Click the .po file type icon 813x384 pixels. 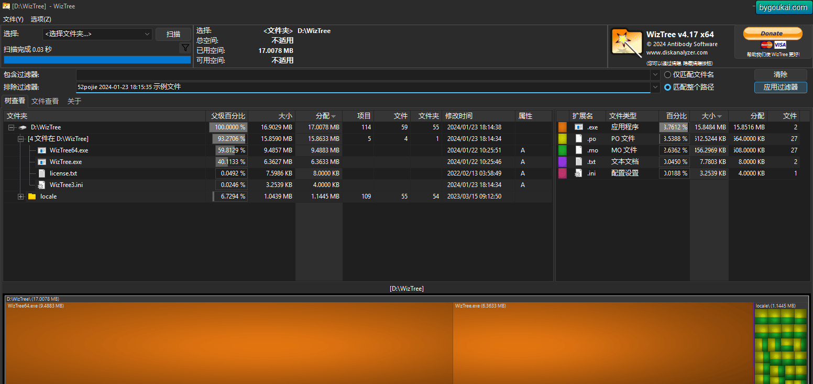pyautogui.click(x=579, y=139)
